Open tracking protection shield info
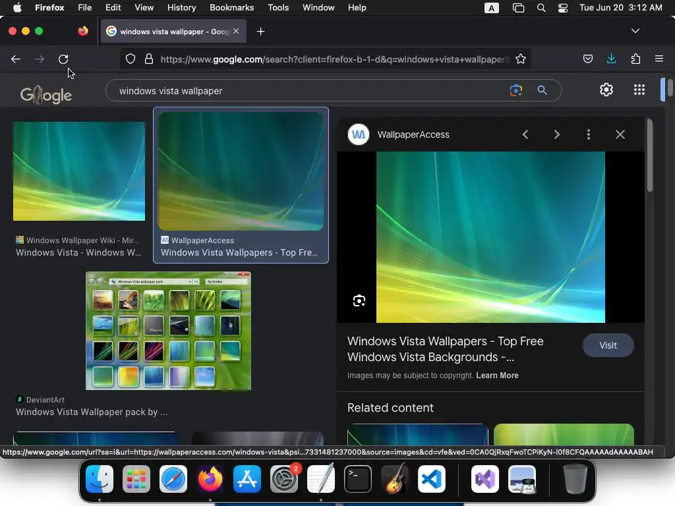Viewport: 675px width, 506px height. tap(131, 59)
